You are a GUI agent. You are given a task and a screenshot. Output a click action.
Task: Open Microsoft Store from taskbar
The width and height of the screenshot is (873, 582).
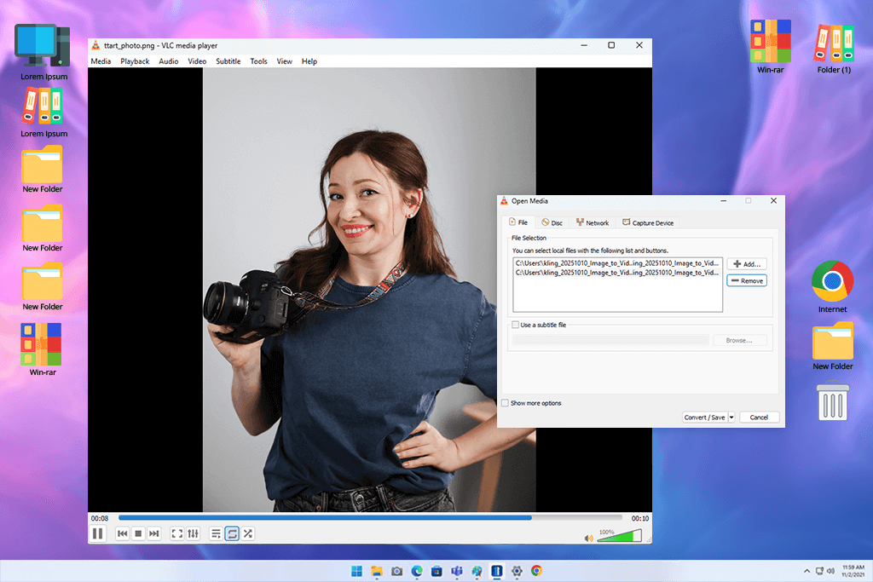point(437,571)
